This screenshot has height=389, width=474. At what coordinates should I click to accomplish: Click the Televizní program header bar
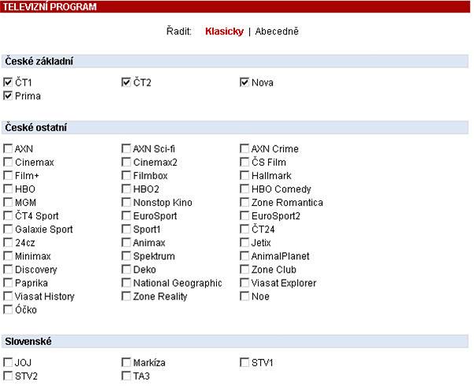coord(236,6)
